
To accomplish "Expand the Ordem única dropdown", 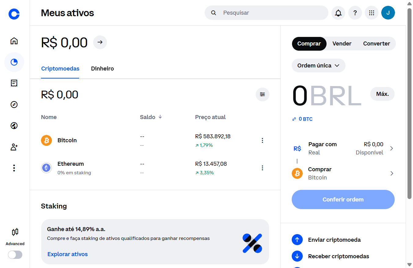I will [x=319, y=66].
